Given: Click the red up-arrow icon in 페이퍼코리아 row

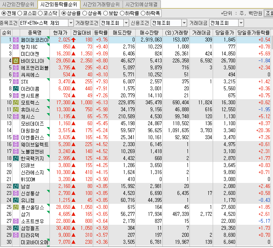Looking at the screenshot, I should coord(73,40).
